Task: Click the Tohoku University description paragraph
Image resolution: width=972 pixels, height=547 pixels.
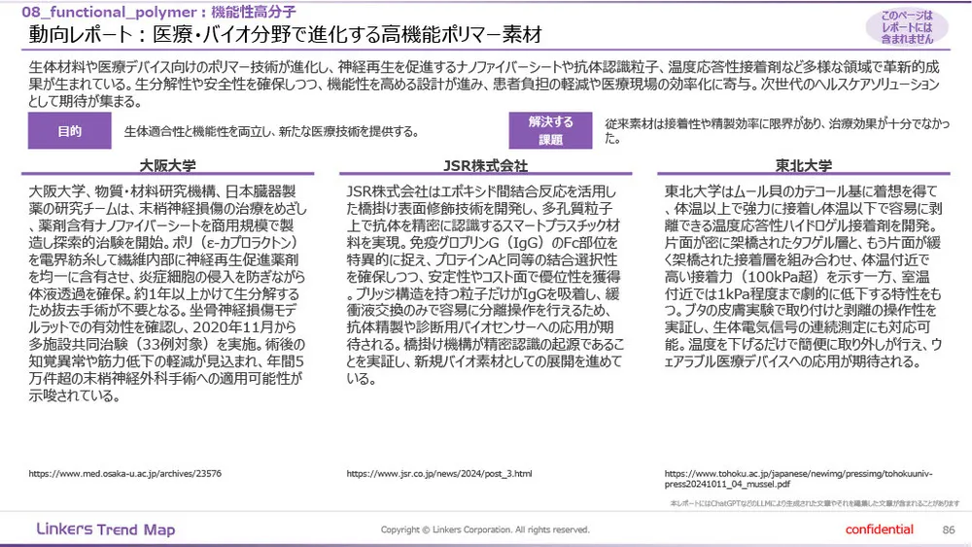Action: pos(804,276)
